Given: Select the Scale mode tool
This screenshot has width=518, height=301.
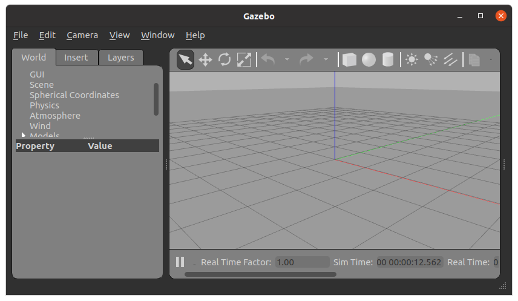Looking at the screenshot, I should (x=244, y=60).
